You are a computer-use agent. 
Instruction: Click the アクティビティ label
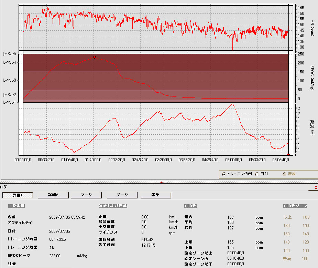tap(20, 223)
